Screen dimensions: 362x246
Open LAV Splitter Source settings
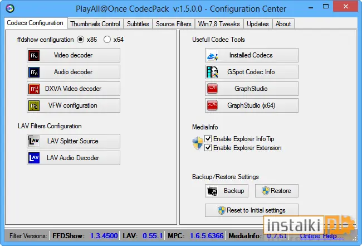(x=74, y=141)
